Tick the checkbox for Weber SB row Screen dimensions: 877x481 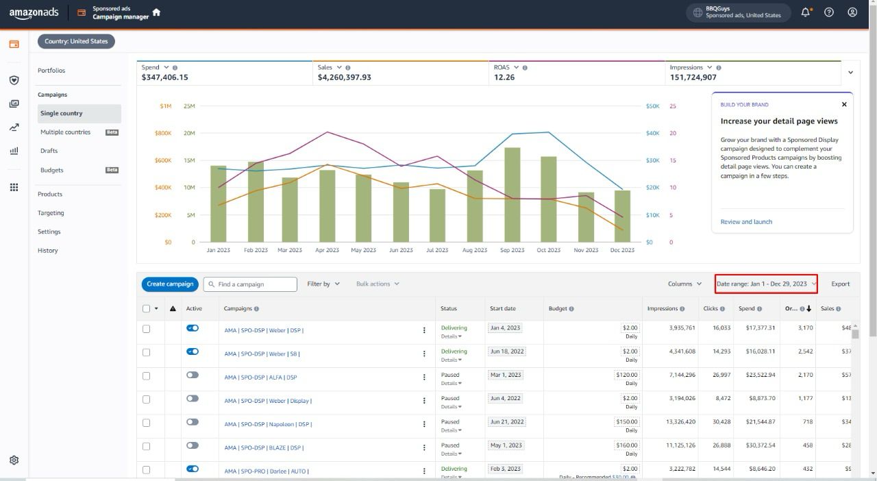tap(146, 352)
